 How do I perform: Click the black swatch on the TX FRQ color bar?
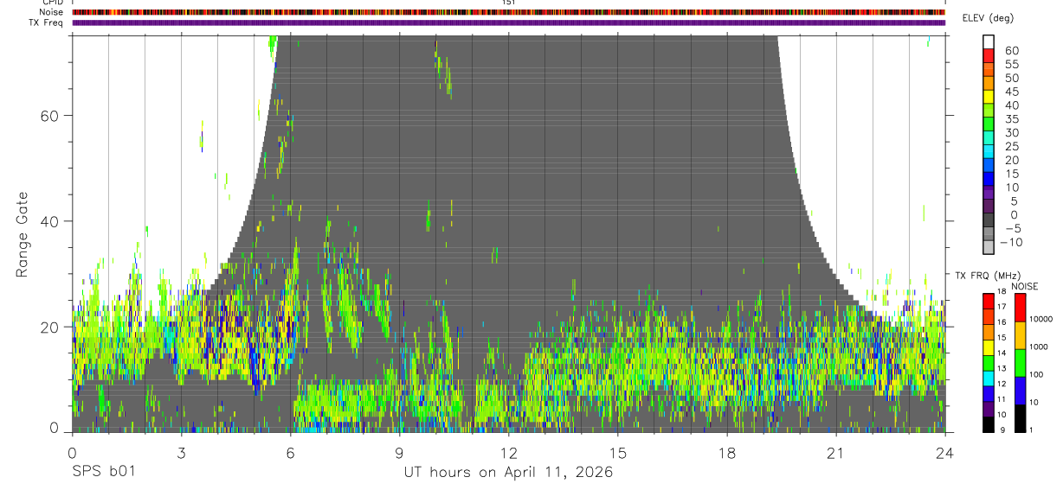tap(989, 425)
